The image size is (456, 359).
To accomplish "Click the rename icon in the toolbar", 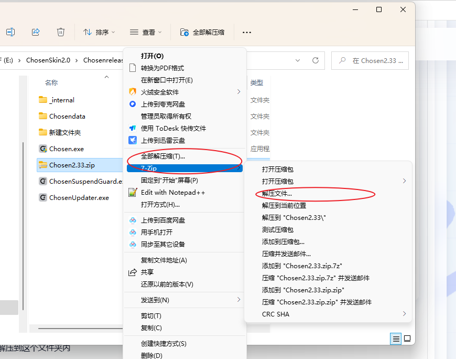I will coord(10,32).
